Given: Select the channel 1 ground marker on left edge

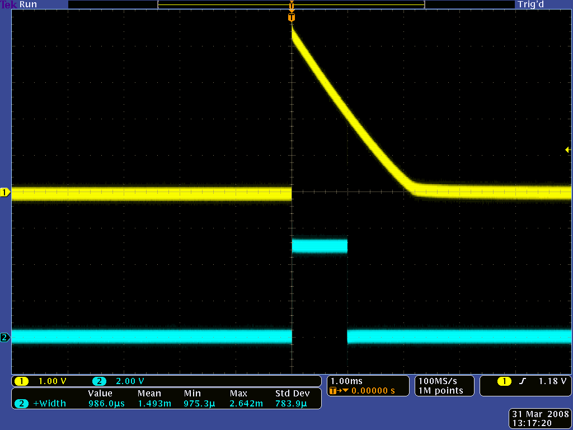Looking at the screenshot, I should point(5,193).
